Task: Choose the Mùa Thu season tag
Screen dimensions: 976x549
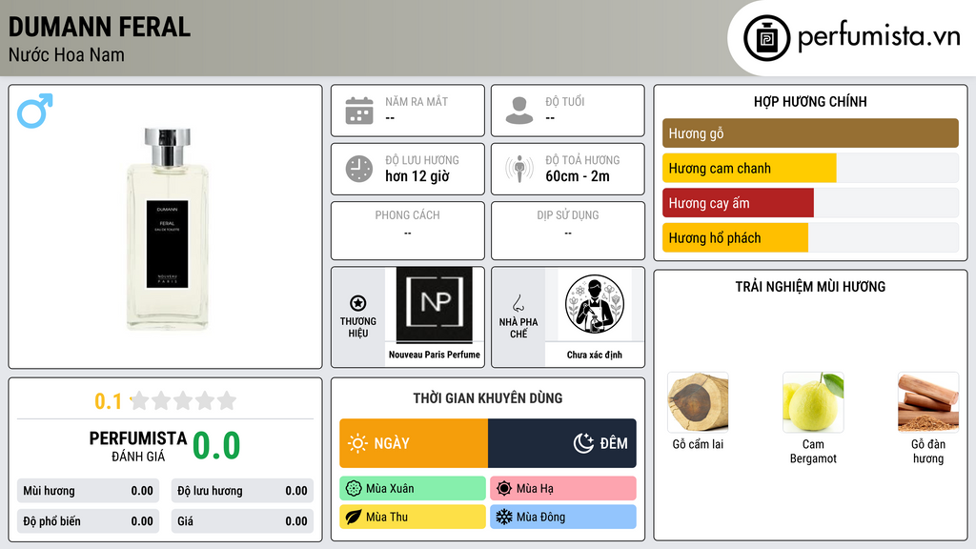Action: (413, 517)
